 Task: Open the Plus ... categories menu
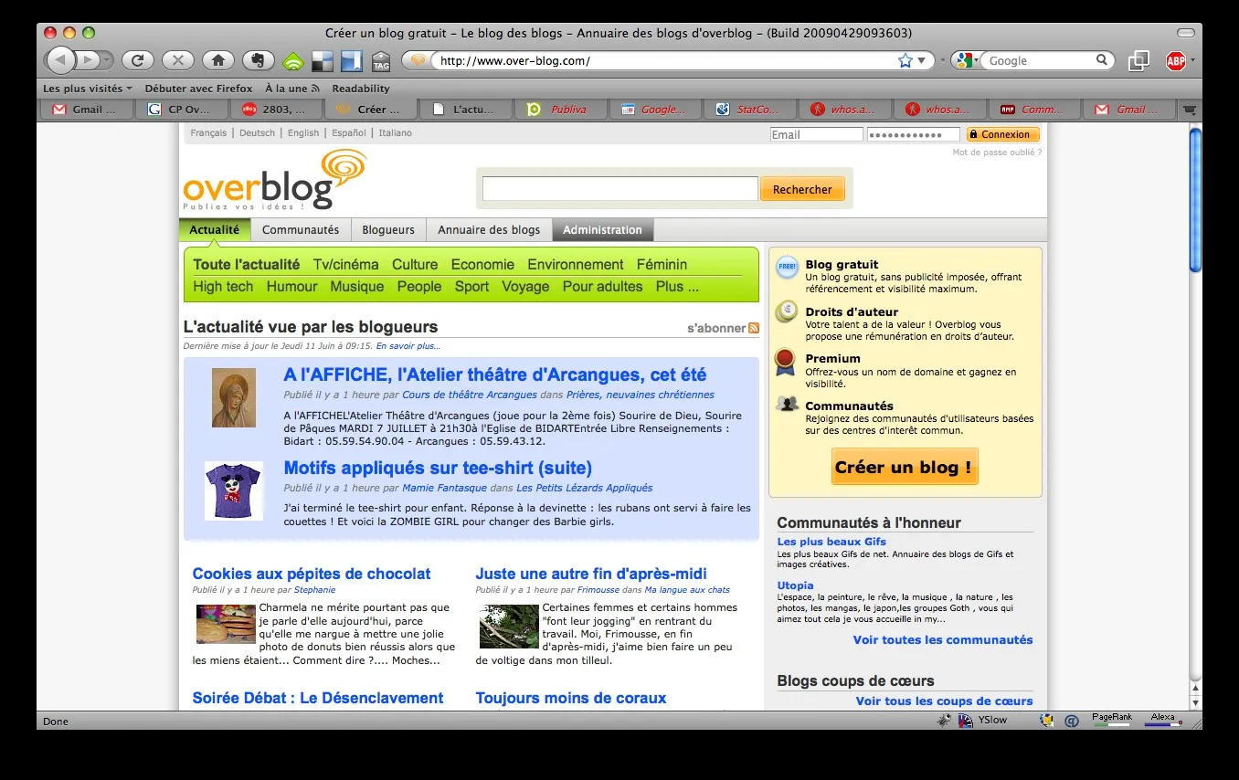pyautogui.click(x=677, y=287)
